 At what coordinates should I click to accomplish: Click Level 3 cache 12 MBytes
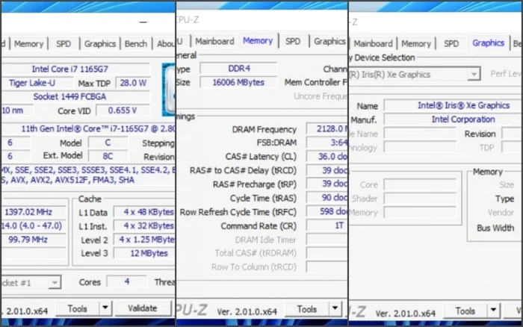144,253
